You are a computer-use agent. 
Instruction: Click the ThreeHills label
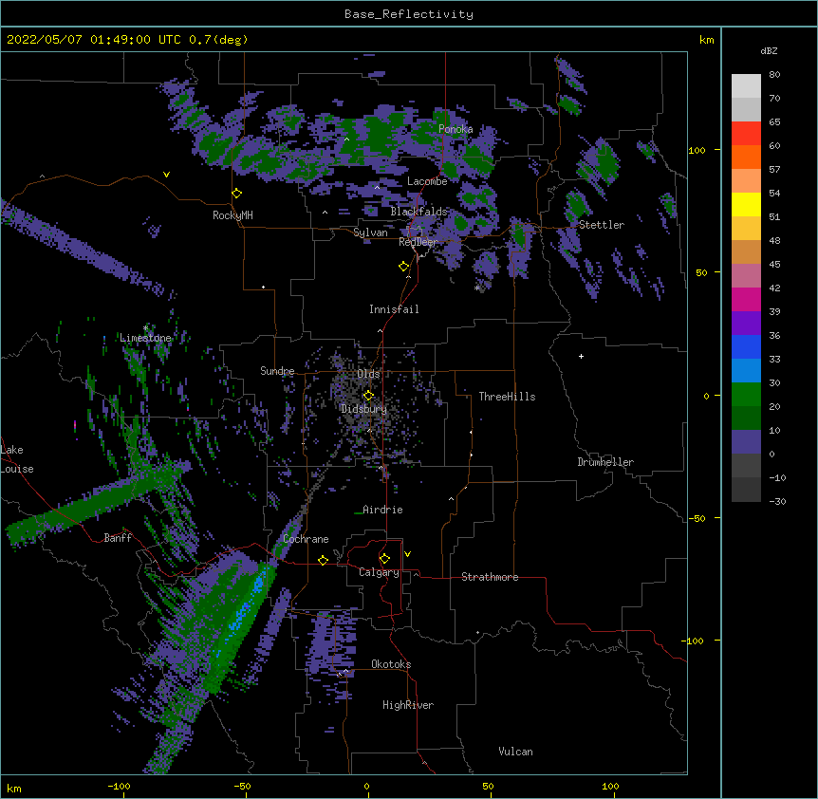[x=507, y=397]
